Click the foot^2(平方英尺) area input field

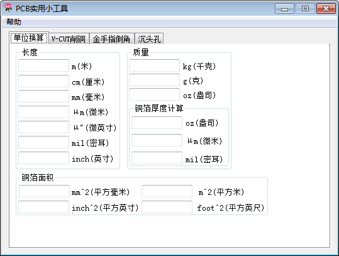pyautogui.click(x=167, y=207)
